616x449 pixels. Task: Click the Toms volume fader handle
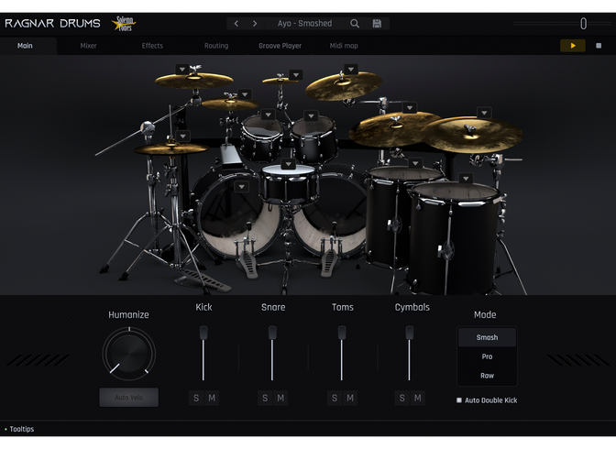point(342,333)
